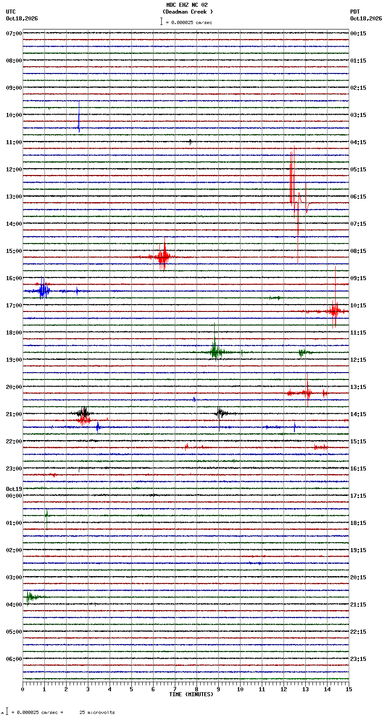Click the 11:00 UTC time label
Screen dimensions: 385x718
[14, 142]
